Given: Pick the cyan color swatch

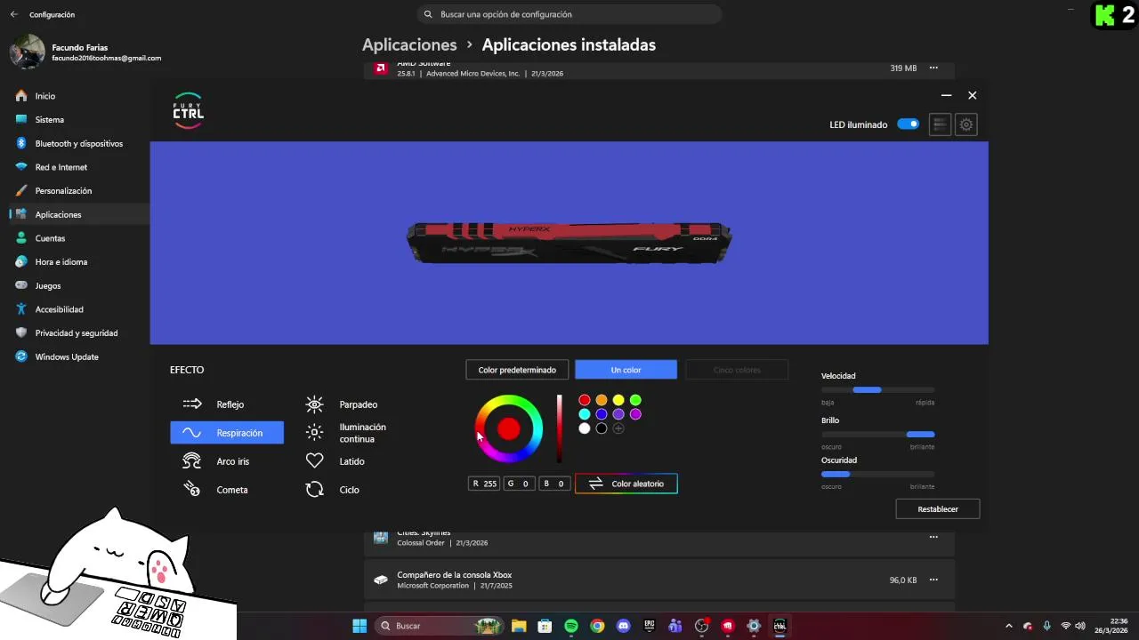Looking at the screenshot, I should (x=585, y=414).
